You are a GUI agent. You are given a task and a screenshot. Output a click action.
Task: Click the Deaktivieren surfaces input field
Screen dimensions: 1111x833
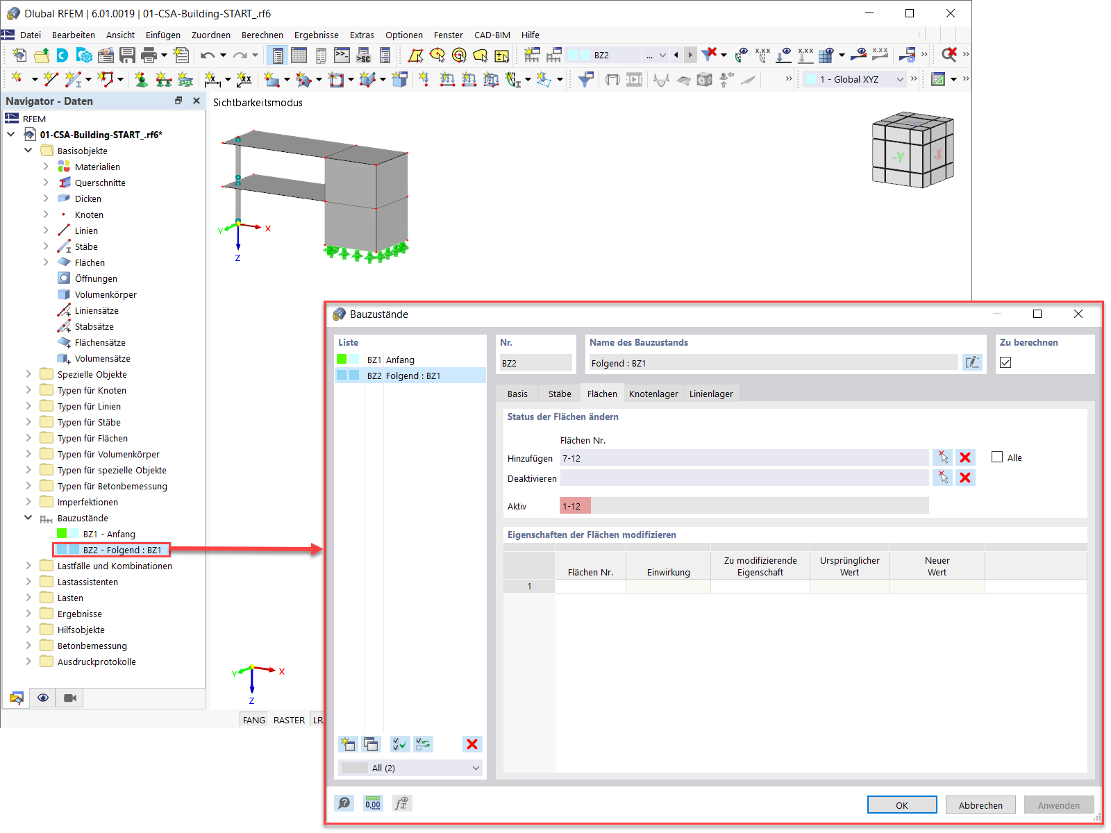[744, 478]
